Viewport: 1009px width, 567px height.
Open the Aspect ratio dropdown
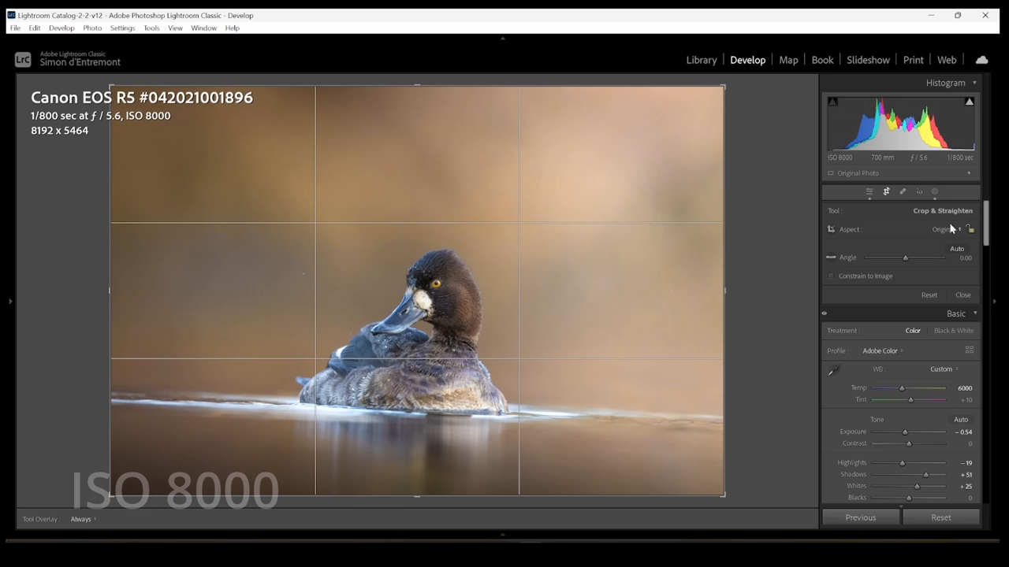947,229
